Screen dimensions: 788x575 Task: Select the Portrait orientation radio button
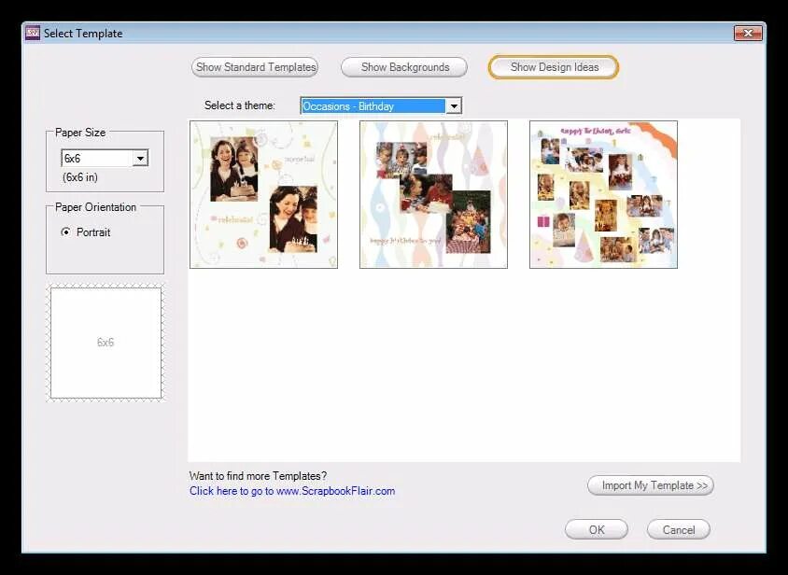(66, 232)
